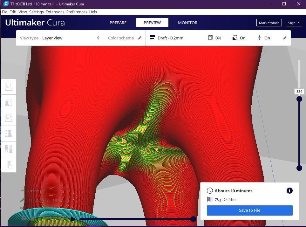
Task: Click the upper layer slider handle
Action: (299, 99)
